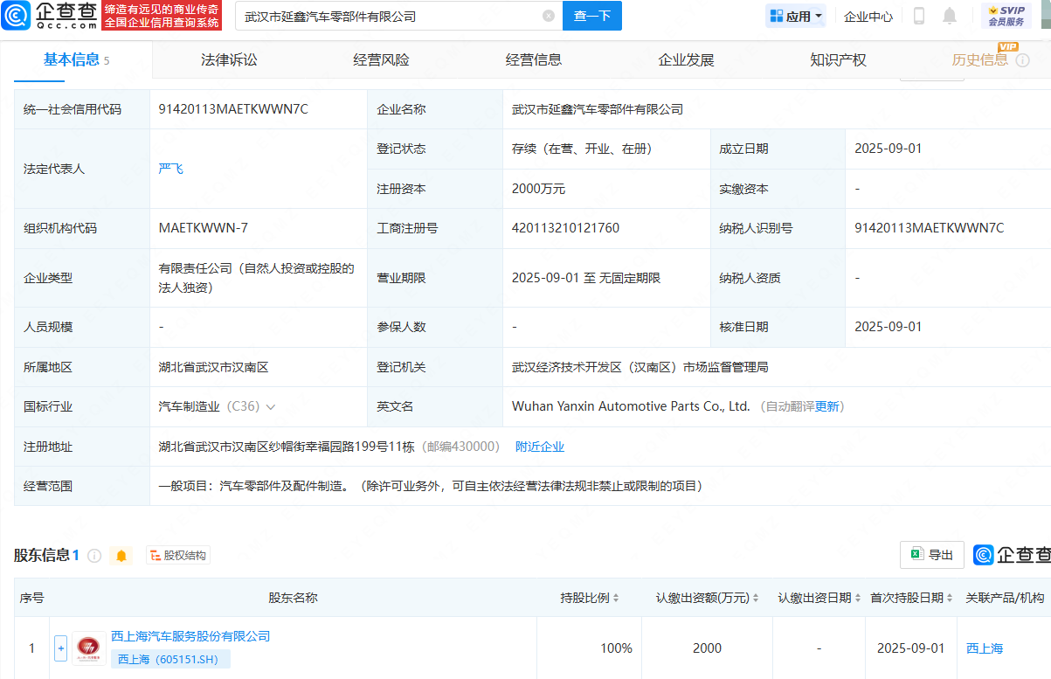1051x679 pixels.
Task: Switch to 法律诉讼 tab
Action: 229,59
